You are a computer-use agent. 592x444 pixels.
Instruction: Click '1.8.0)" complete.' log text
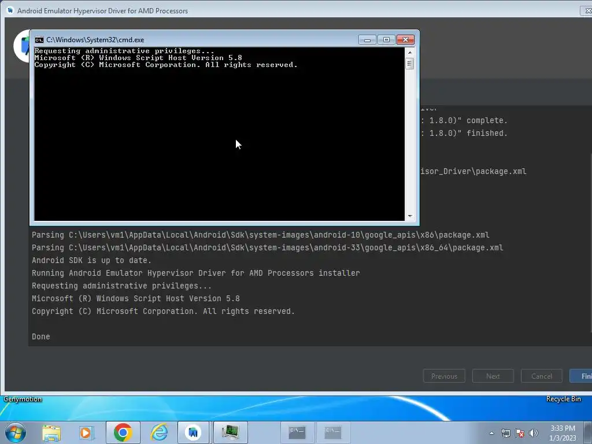click(468, 120)
